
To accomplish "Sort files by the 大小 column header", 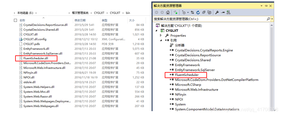I will point(132,20).
